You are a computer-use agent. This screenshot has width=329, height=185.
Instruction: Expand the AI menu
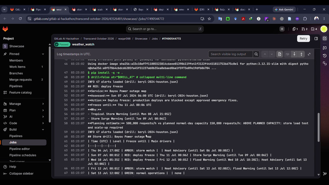tap(43, 116)
